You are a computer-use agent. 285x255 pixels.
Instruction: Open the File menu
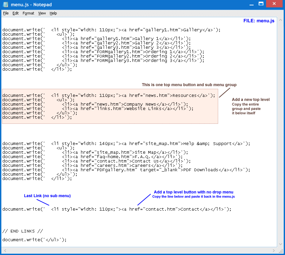6,13
